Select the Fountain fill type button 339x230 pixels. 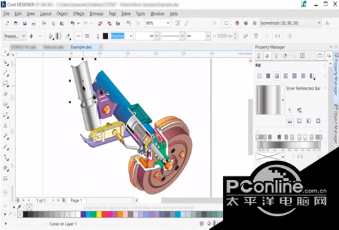point(277,76)
